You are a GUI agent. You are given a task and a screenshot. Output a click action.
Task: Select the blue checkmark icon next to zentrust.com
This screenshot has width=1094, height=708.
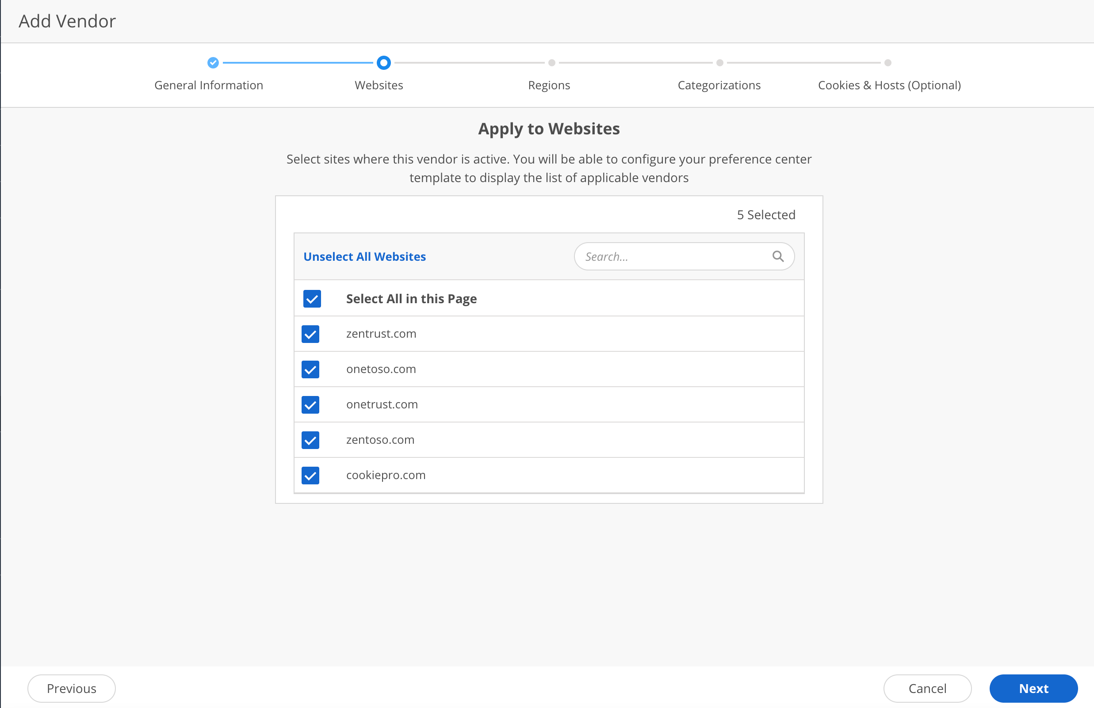pyautogui.click(x=311, y=334)
